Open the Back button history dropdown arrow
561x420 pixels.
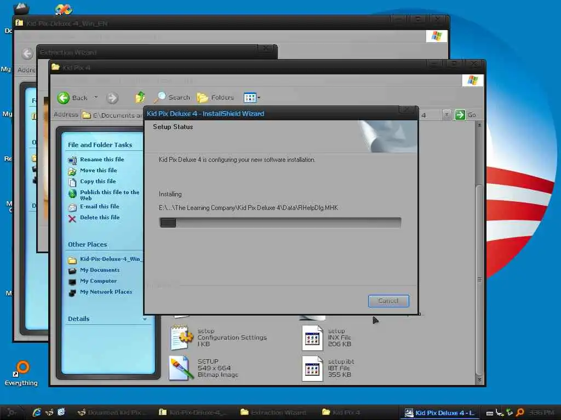[x=96, y=97]
